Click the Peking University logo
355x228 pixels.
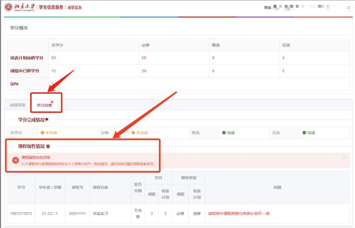coord(19,7)
